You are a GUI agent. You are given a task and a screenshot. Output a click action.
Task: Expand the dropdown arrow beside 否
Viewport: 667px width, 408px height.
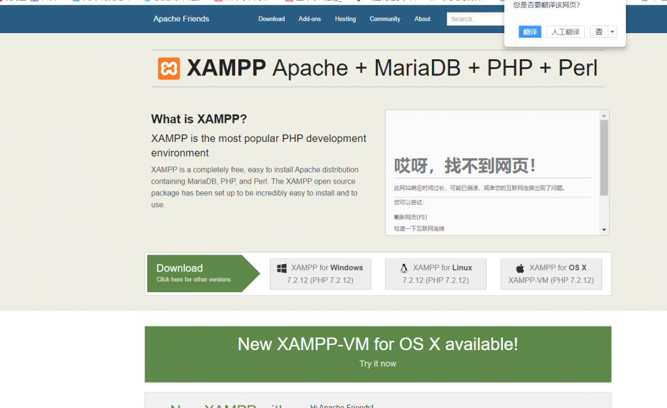click(x=612, y=32)
